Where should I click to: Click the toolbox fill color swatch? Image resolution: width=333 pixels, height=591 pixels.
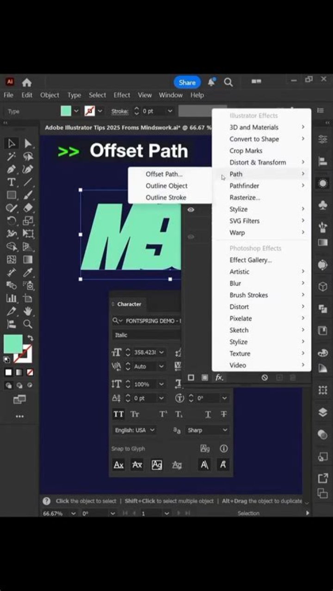(x=13, y=344)
